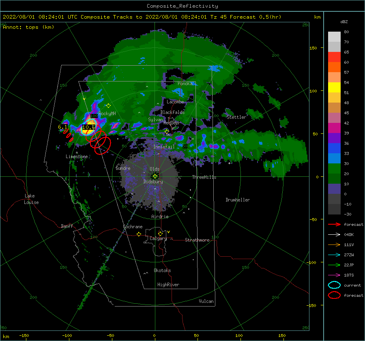Viewport: 365px width, 341px height.
Task: Click the largest red forecast ellipse on map
Action: [103, 146]
